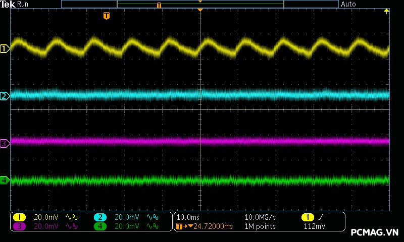This screenshot has height=242, width=404.
Task: Select the channel 1 yellow badge in readout
Action: point(19,217)
